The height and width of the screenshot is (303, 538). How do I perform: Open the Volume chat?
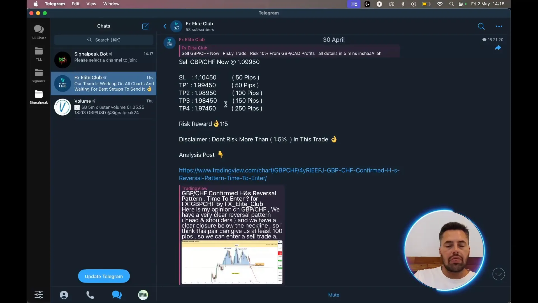pos(104,107)
